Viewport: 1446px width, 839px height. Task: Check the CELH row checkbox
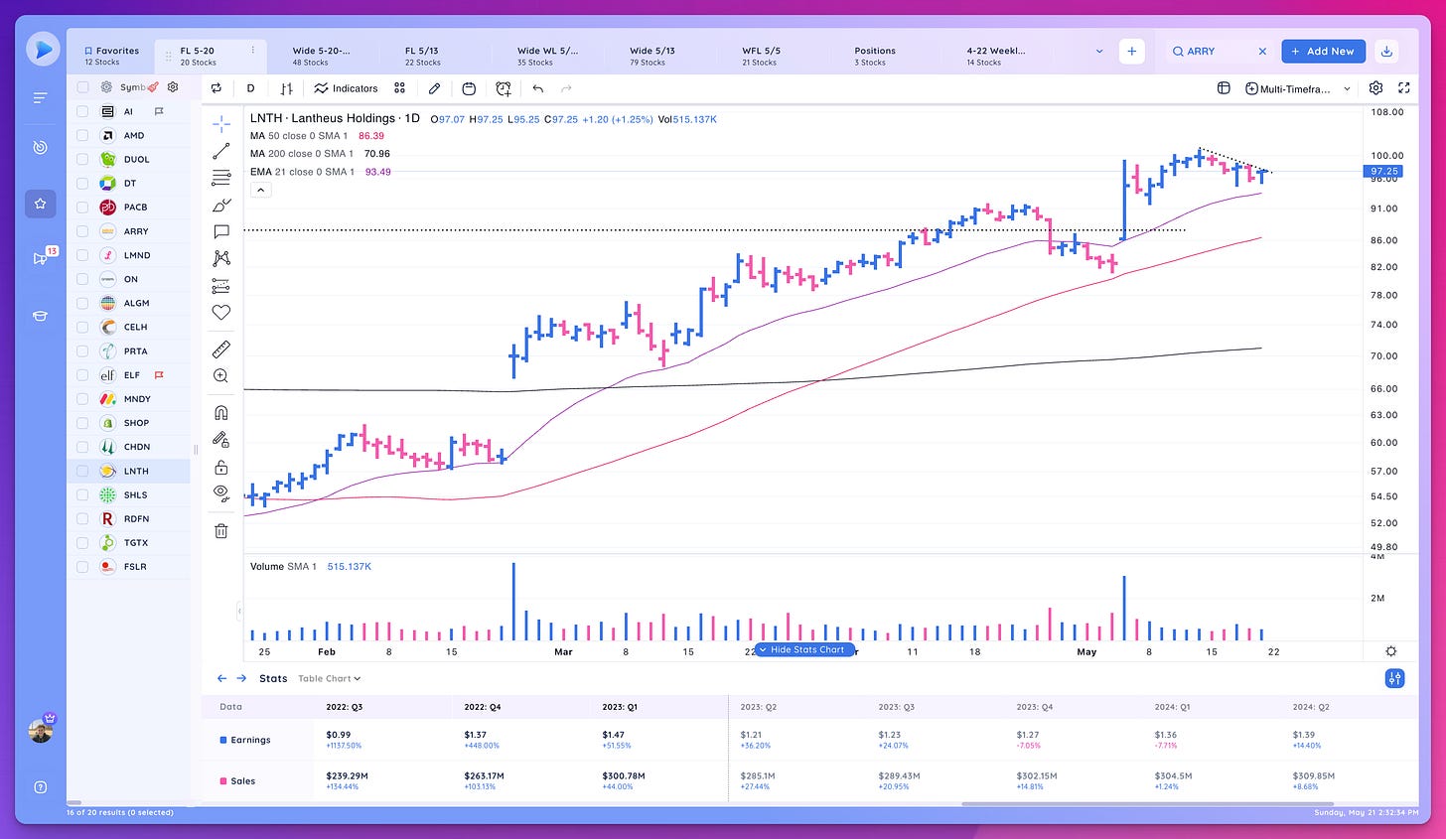[x=82, y=327]
